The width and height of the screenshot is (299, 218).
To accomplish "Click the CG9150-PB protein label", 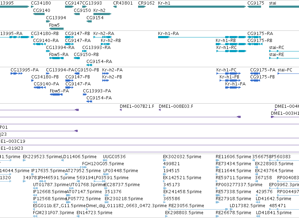I will [87, 70].
